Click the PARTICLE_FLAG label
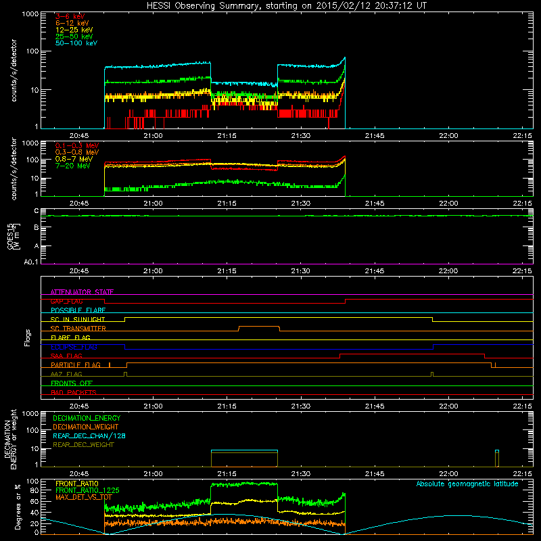 (76, 365)
